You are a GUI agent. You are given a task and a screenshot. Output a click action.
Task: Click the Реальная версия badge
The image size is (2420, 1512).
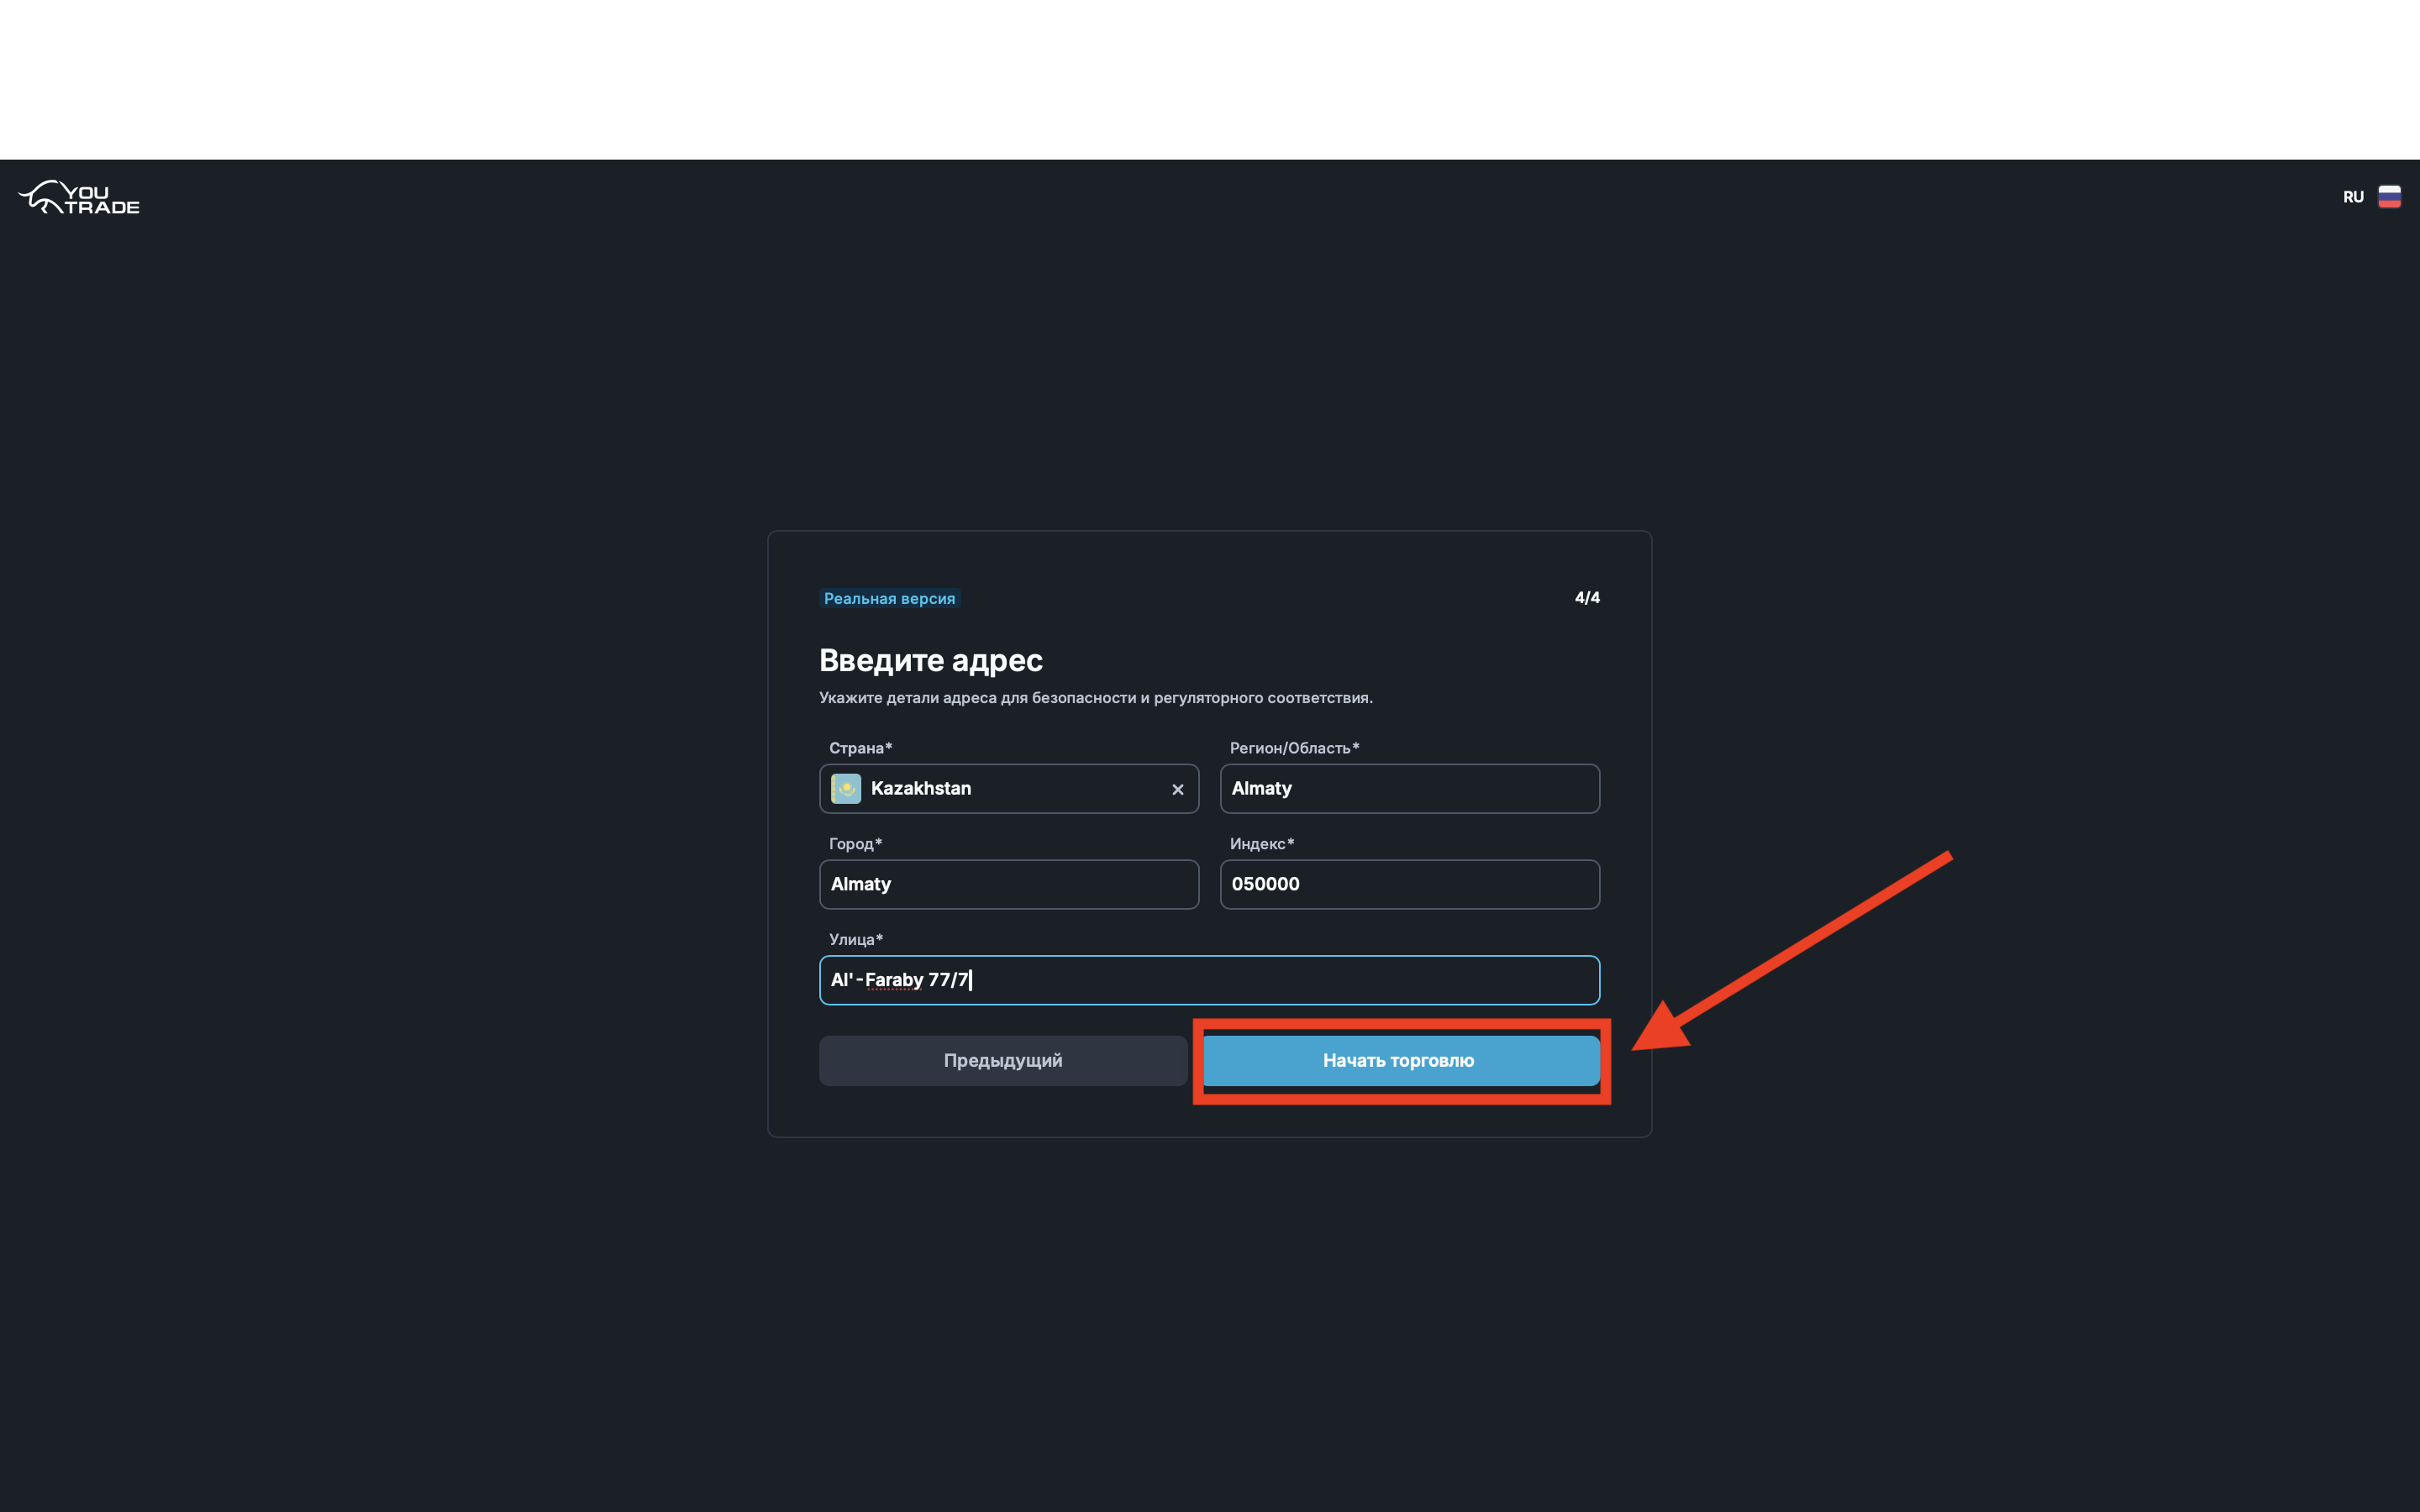point(889,599)
